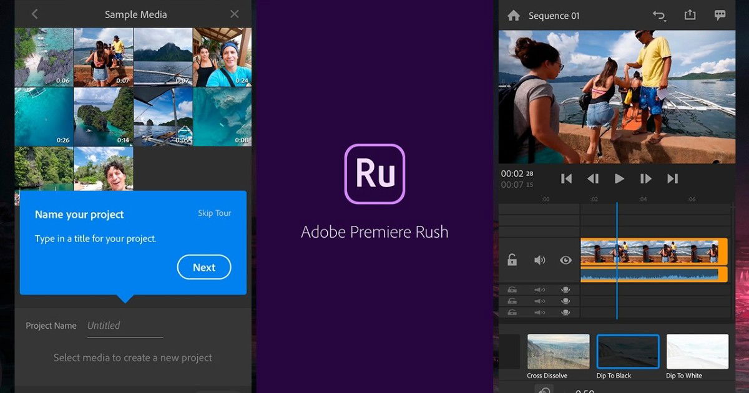
Task: Mute the main video track audio
Action: pyautogui.click(x=539, y=260)
